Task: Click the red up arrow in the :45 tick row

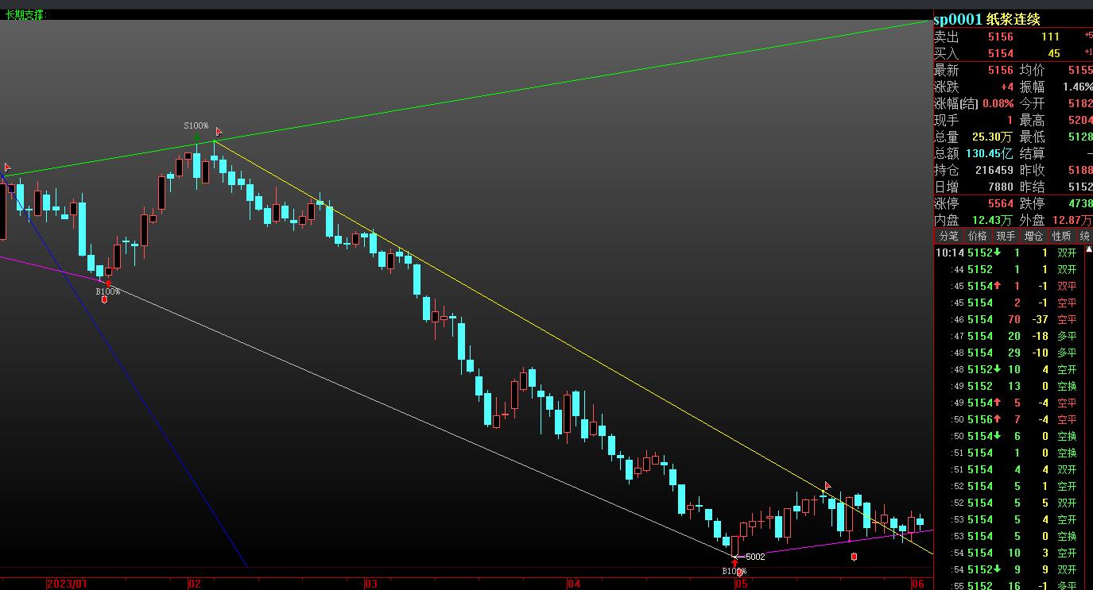Action: (997, 286)
